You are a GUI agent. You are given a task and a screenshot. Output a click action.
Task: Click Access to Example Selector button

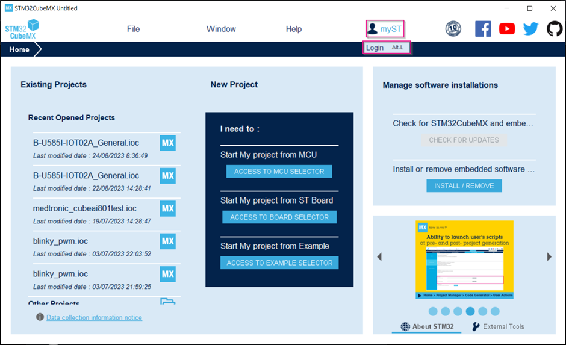click(x=279, y=263)
